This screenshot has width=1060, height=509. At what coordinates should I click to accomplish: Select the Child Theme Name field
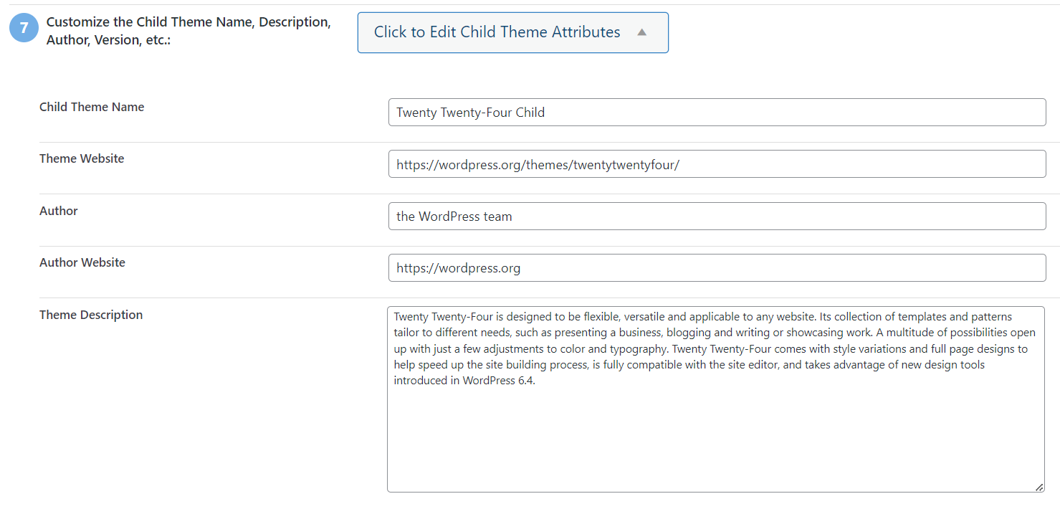[x=716, y=112]
